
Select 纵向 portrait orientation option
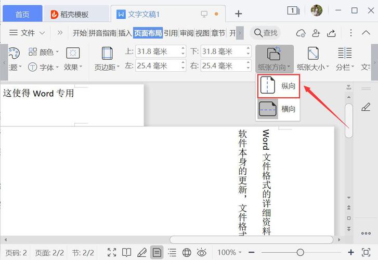[279, 86]
